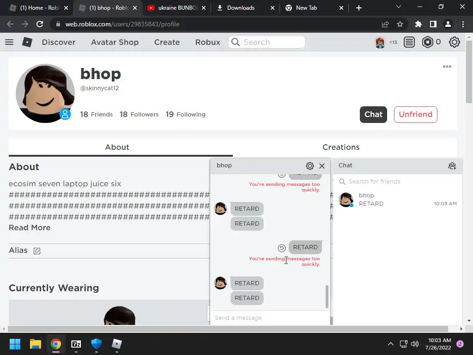
Task: Click the address bar URL
Action: point(122,24)
